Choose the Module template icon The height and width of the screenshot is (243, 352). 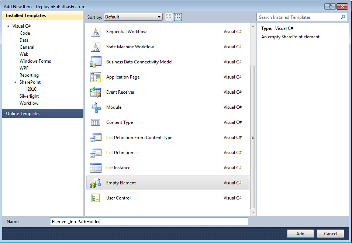96,107
